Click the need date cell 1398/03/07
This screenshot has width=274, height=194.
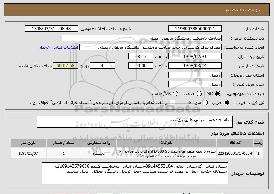28,153
